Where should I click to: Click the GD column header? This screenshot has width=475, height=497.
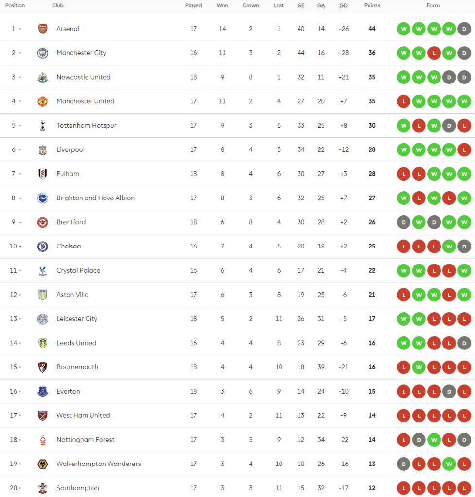point(344,6)
